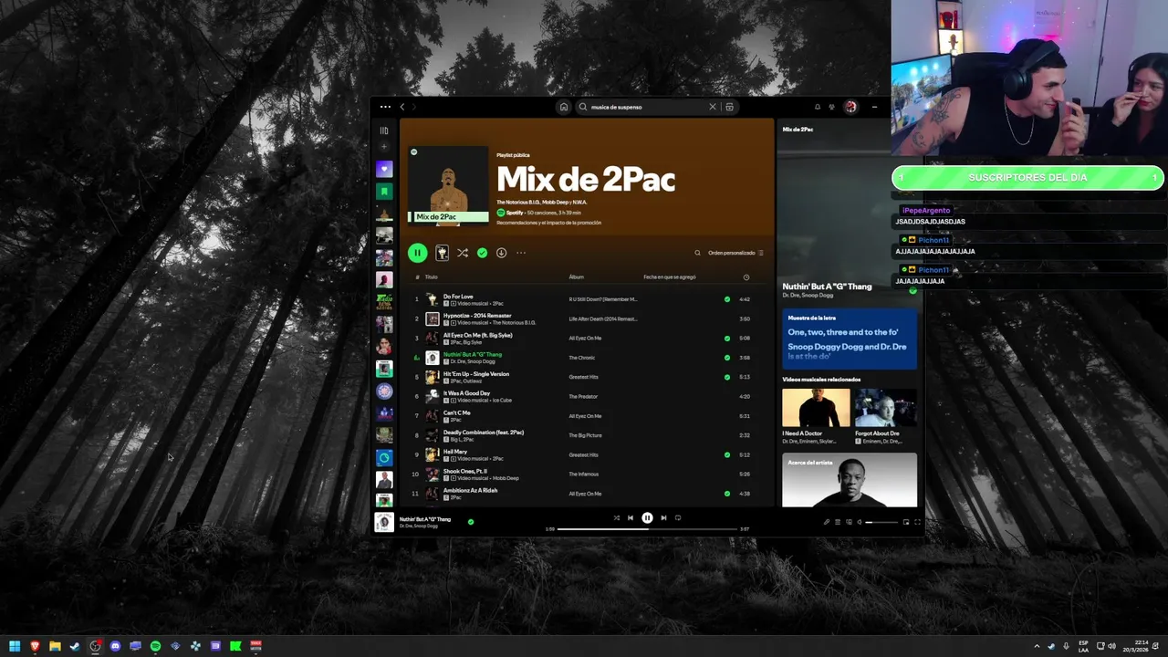Toggle liked check on Hail Mary row
Image resolution: width=1168 pixels, height=657 pixels.
pyautogui.click(x=727, y=454)
